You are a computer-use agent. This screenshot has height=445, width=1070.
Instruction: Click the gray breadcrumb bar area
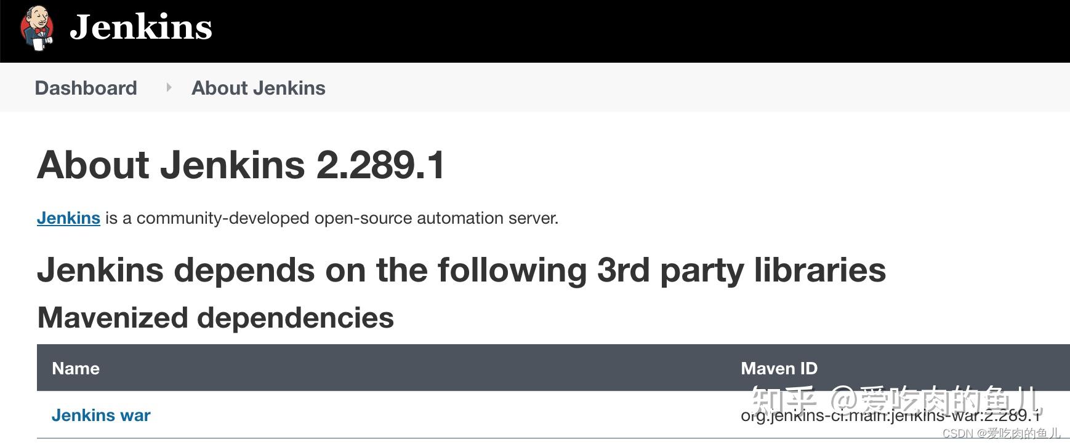pyautogui.click(x=554, y=88)
